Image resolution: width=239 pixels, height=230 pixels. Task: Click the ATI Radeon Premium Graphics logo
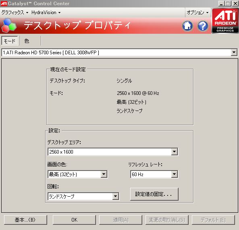pyautogui.click(x=225, y=21)
